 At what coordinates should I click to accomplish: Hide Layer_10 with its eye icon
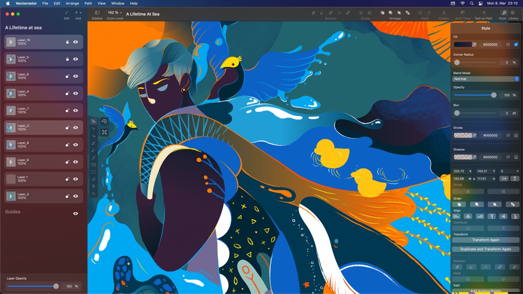(75, 42)
